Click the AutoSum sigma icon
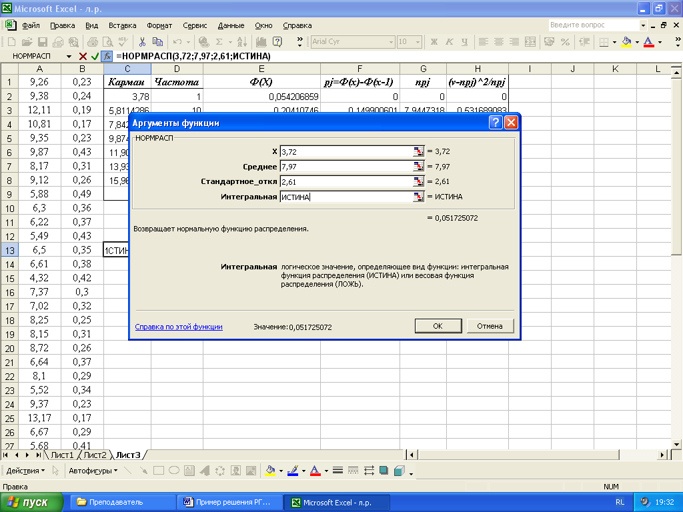Viewport: 683px width, 512px height. pos(219,42)
